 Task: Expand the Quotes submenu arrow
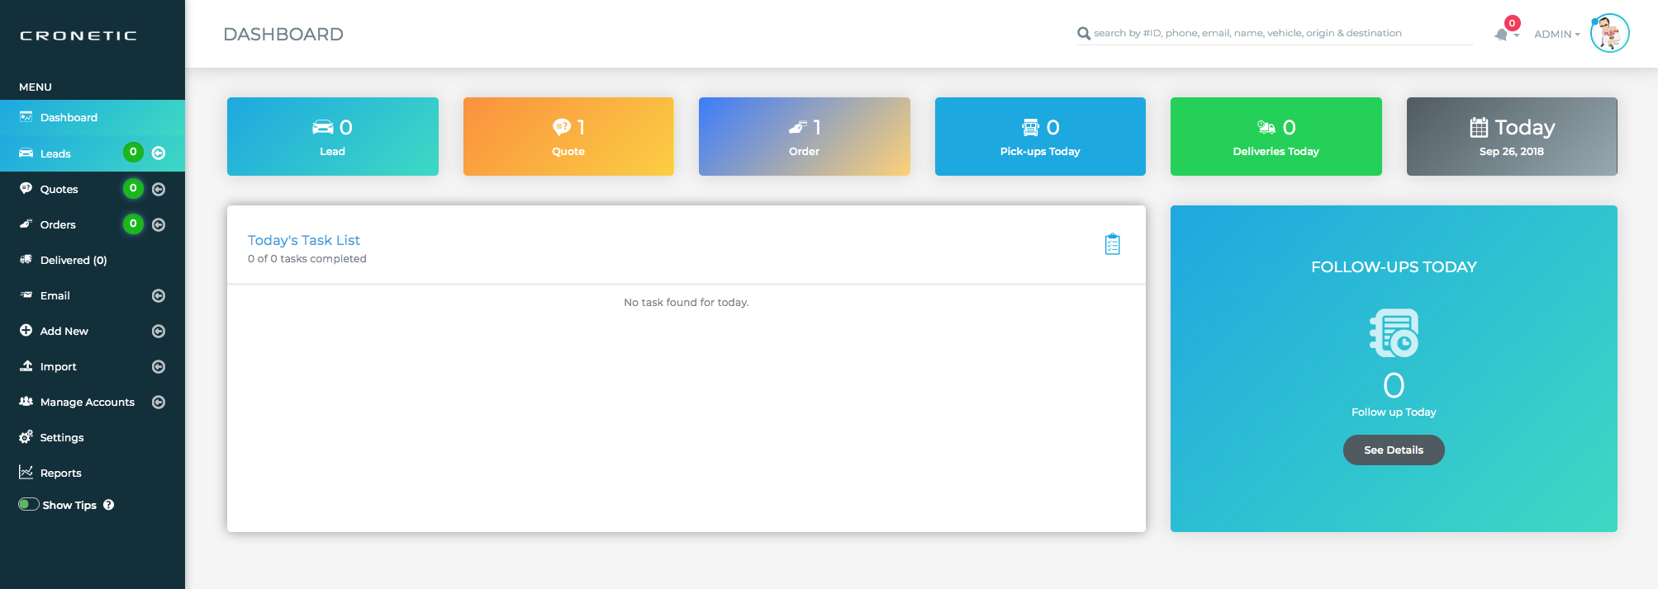coord(159,189)
